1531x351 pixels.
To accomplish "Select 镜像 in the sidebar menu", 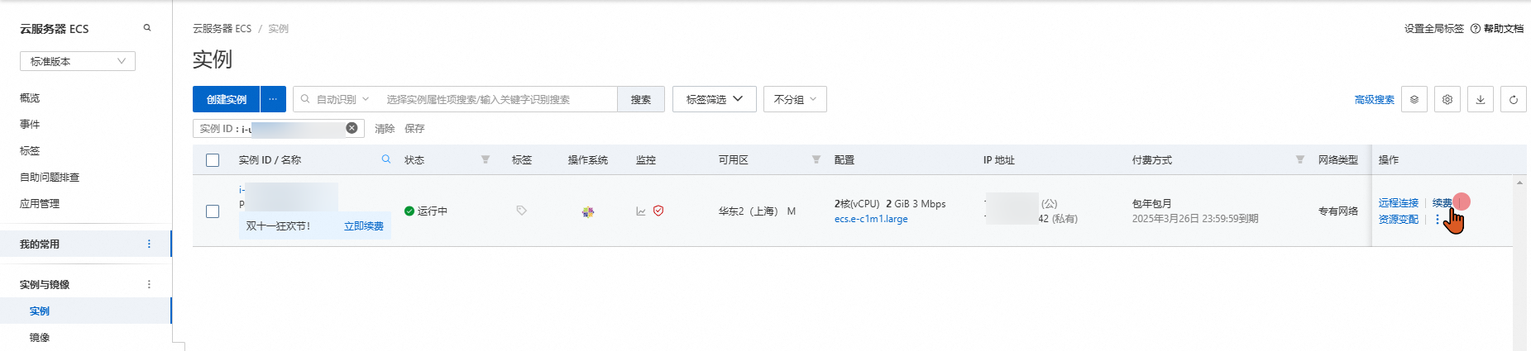I will coord(40,337).
